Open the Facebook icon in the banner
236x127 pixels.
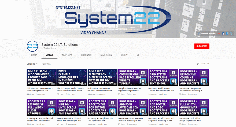pos(223,33)
